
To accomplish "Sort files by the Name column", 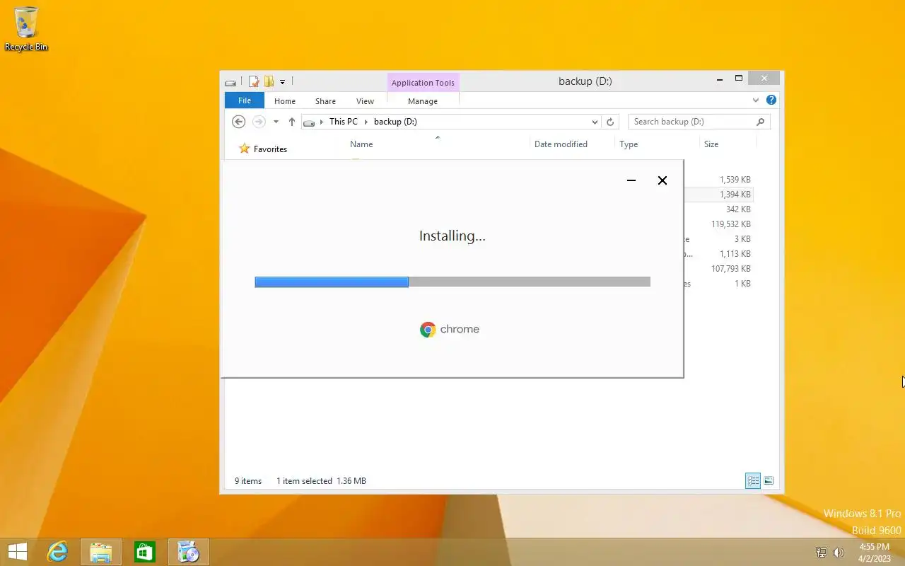I will point(361,144).
